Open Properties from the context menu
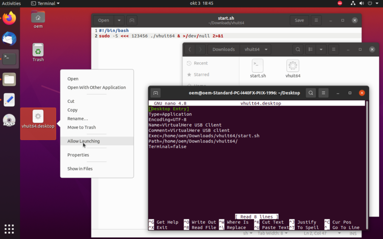This screenshot has height=239, width=383. coord(97,155)
